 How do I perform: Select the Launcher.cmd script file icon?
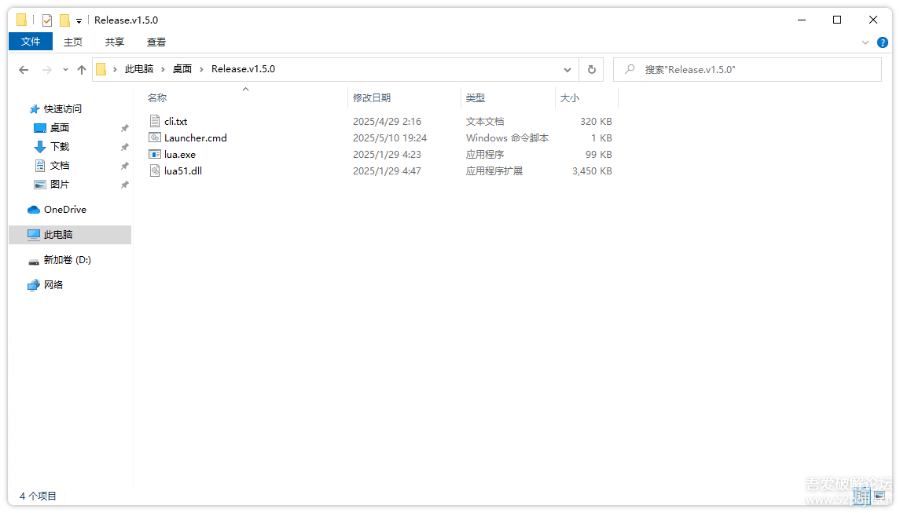coord(155,138)
